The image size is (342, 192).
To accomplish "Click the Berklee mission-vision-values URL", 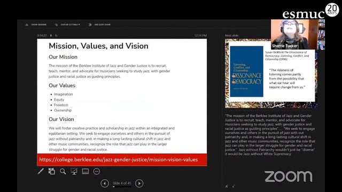I will pyautogui.click(x=119, y=159).
